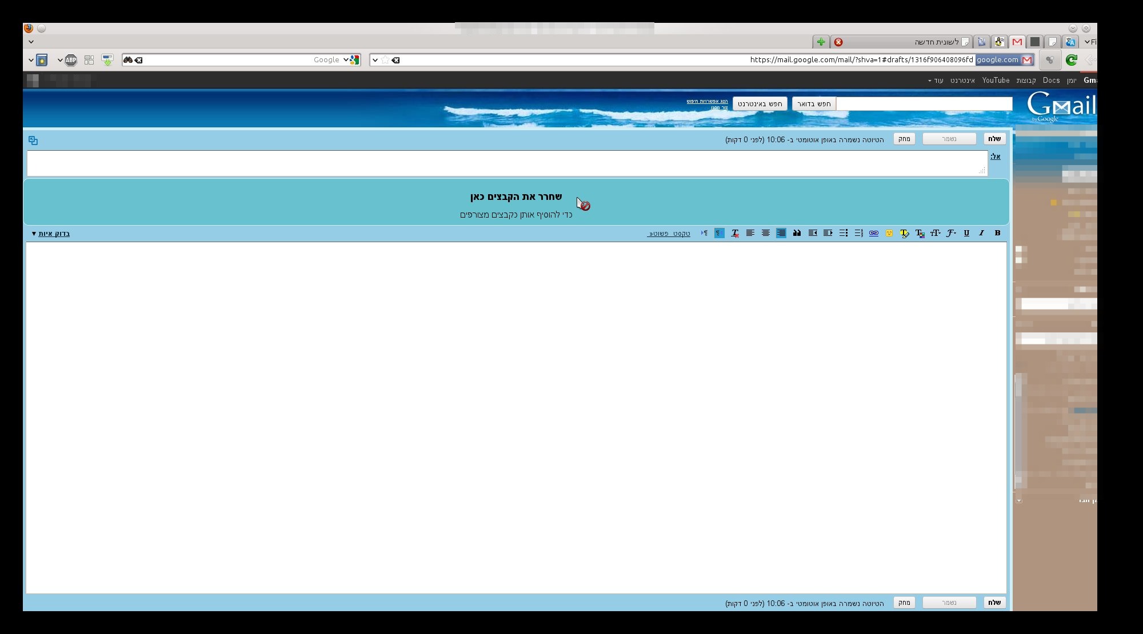1143x634 pixels.
Task: Pop out compose into new window
Action: [x=33, y=141]
